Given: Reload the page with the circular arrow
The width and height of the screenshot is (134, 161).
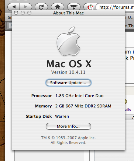Looking at the screenshot, I should pos(41,7).
